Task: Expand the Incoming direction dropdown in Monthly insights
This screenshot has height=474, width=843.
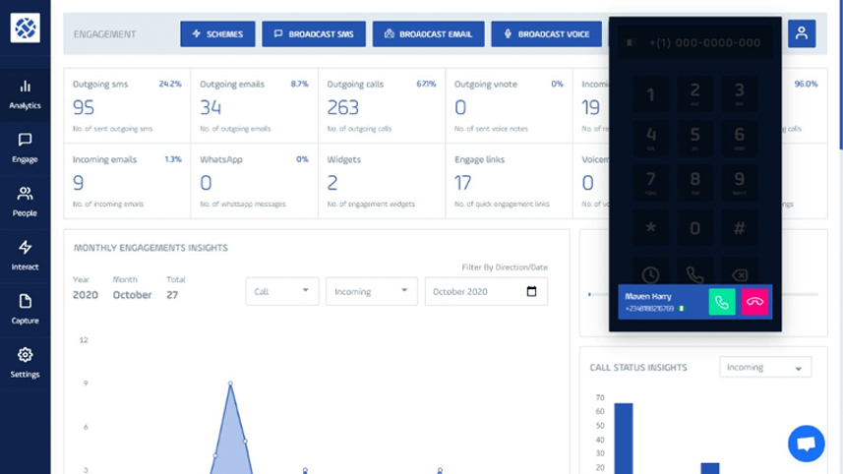Action: coord(372,291)
